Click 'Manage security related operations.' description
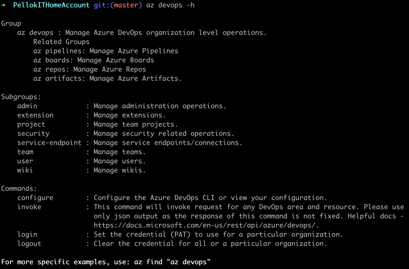Image resolution: width=409 pixels, height=269 pixels. (164, 134)
